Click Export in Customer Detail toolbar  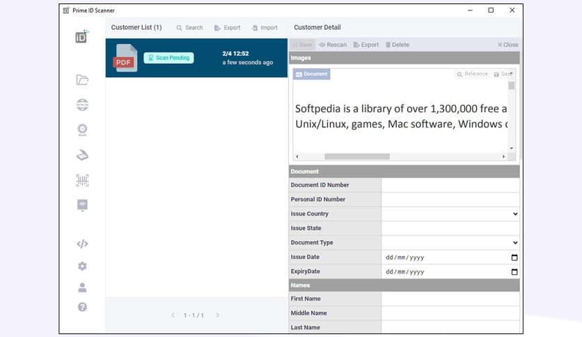click(366, 45)
